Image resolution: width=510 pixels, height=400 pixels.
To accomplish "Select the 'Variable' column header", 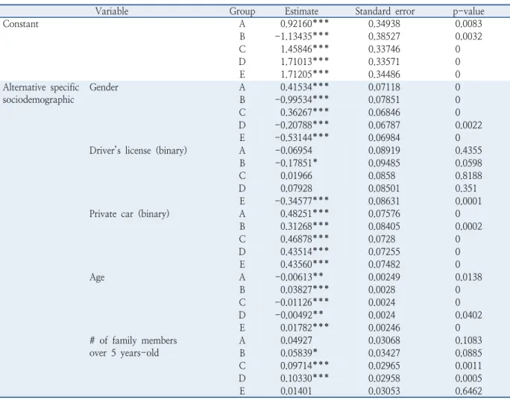I will [x=112, y=11].
